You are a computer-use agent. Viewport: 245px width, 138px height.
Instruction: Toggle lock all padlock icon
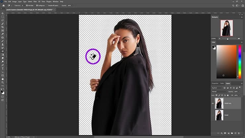click(x=228, y=95)
